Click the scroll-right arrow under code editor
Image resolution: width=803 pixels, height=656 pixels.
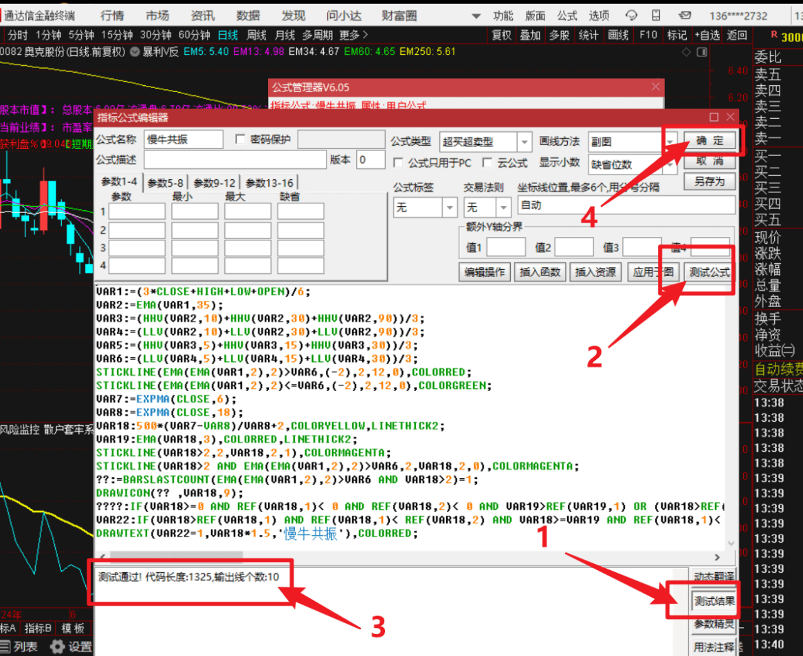coord(717,556)
